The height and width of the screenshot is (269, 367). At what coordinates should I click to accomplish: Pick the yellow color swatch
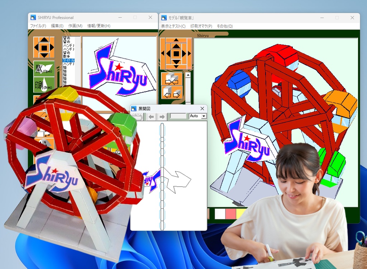tap(241, 214)
